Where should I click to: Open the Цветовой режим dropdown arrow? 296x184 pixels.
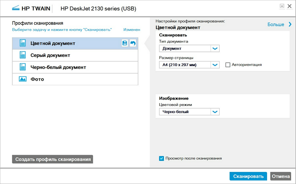tap(215, 112)
